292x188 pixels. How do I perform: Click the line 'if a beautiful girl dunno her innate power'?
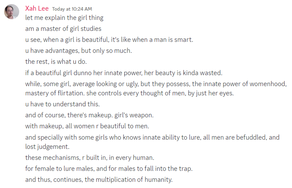point(124,73)
